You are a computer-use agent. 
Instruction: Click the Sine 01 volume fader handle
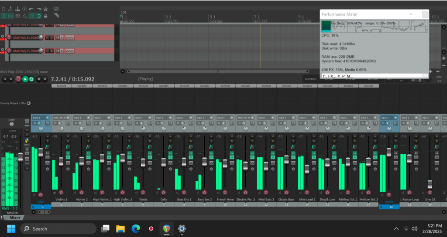430,184
